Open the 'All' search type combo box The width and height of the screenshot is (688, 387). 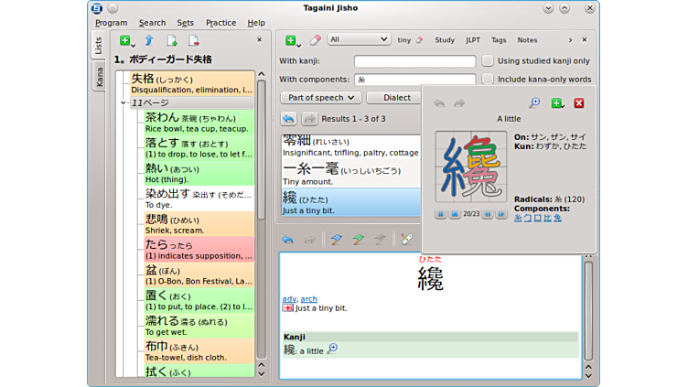pyautogui.click(x=359, y=40)
